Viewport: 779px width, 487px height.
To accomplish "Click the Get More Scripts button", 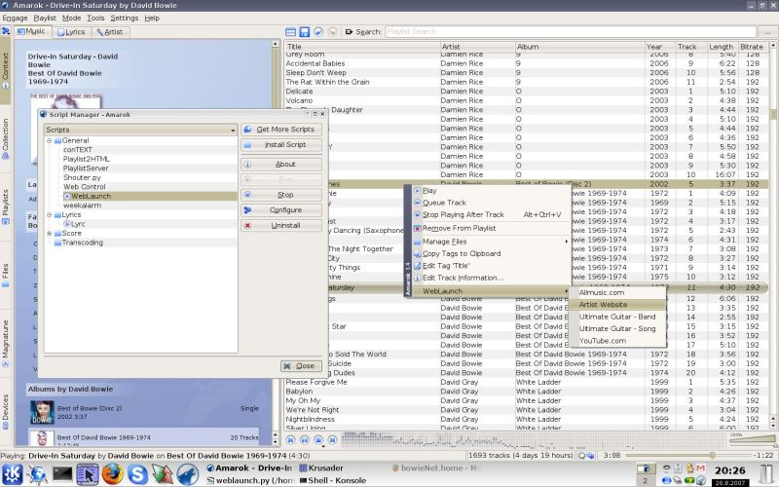I will 281,130.
